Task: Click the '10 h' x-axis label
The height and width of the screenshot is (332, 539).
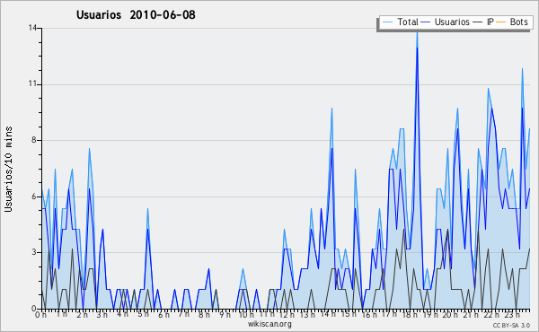Action: click(246, 314)
